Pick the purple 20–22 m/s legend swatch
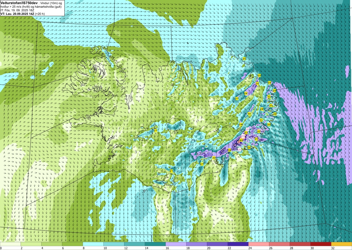352x250 pixels. click(217, 244)
